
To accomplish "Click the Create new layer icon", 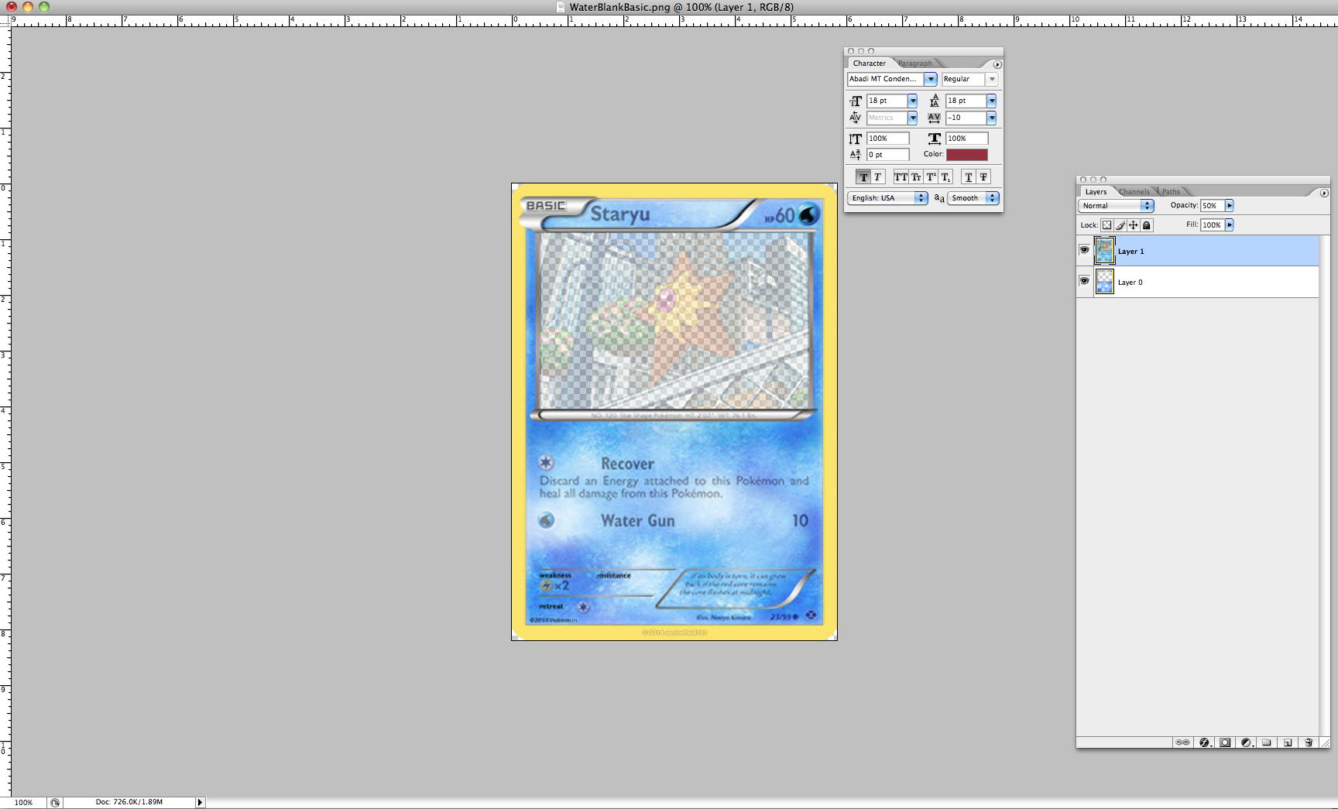I will tap(1288, 742).
